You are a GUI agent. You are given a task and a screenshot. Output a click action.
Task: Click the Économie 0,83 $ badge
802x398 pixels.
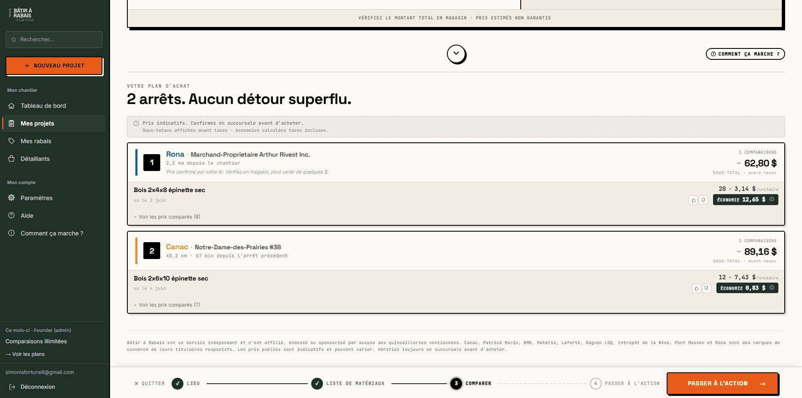[747, 288]
